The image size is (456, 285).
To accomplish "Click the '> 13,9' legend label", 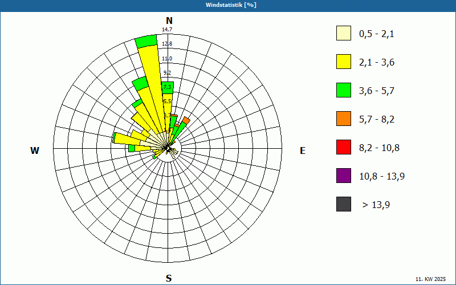I will pyautogui.click(x=376, y=205).
